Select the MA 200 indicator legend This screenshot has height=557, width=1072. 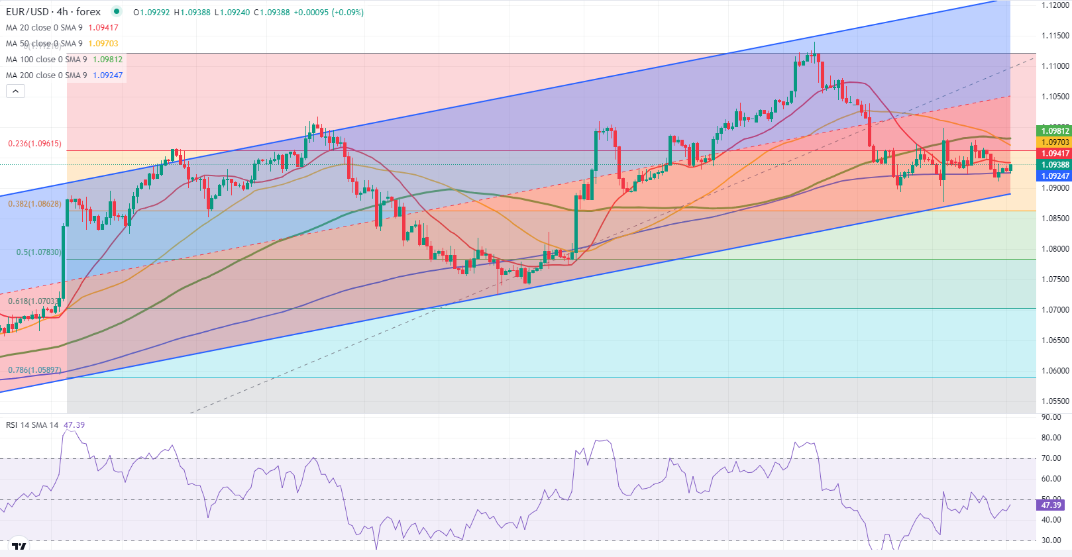point(46,76)
